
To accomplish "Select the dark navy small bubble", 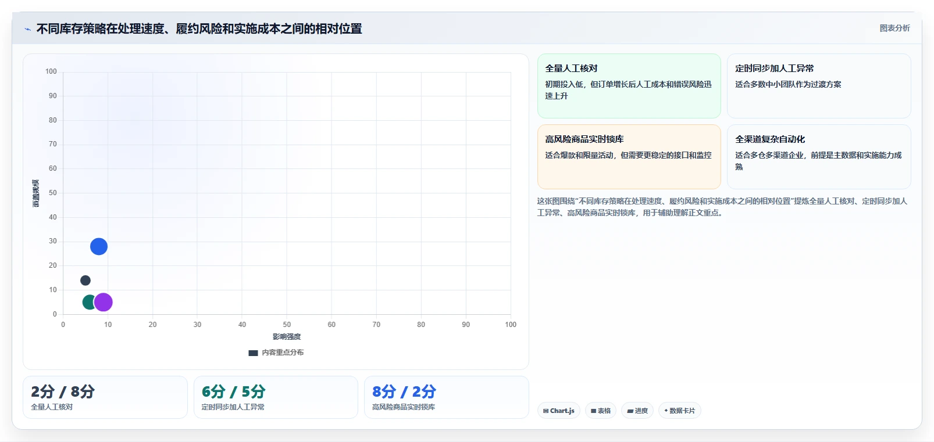I will coord(85,281).
